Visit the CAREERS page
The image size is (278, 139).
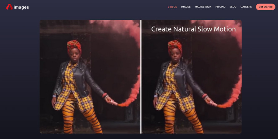(246, 7)
